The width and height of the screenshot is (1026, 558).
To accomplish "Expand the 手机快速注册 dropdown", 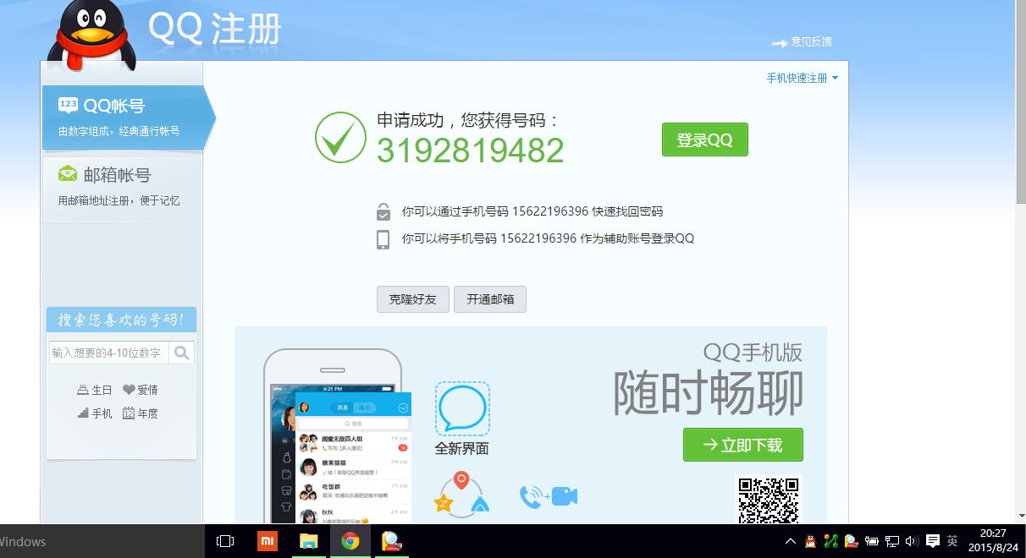I will (802, 78).
